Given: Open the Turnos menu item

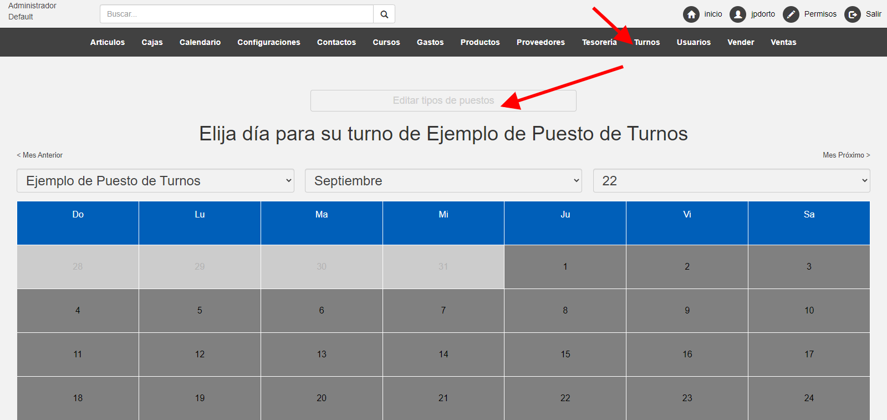Looking at the screenshot, I should pyautogui.click(x=647, y=42).
